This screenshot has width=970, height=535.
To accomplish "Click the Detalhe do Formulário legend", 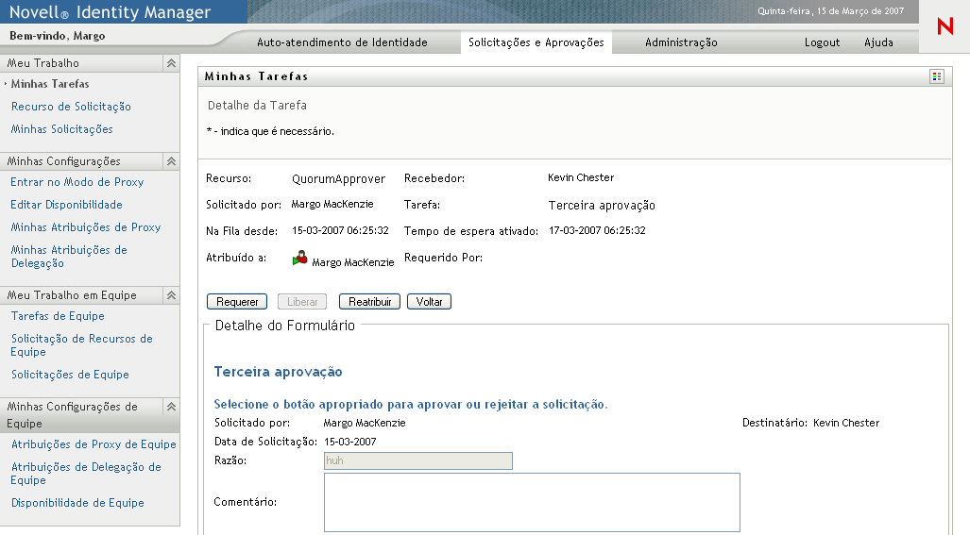I will tap(285, 326).
